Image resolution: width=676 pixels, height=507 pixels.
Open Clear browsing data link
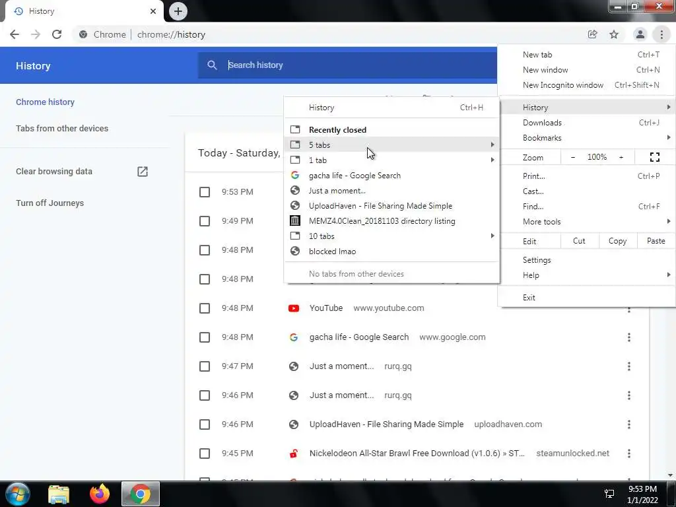pyautogui.click(x=54, y=172)
